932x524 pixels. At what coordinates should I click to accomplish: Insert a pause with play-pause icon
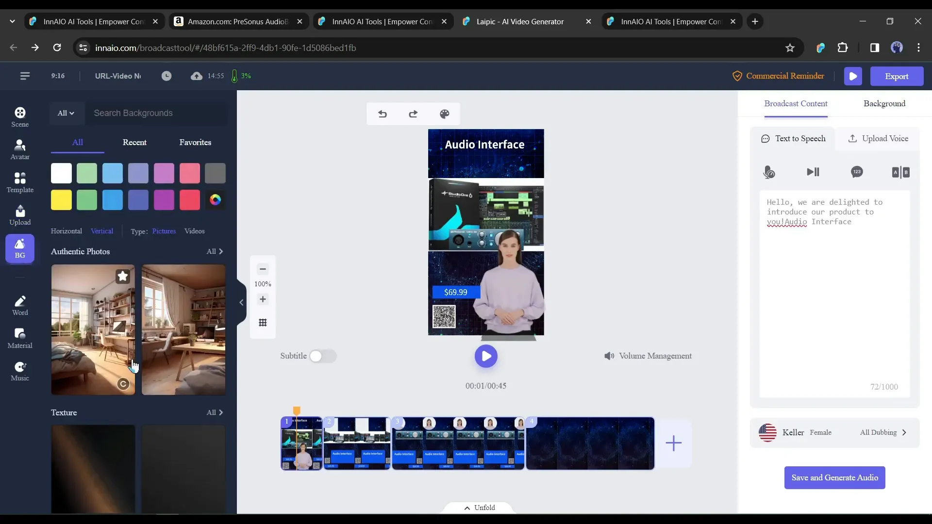click(x=813, y=172)
